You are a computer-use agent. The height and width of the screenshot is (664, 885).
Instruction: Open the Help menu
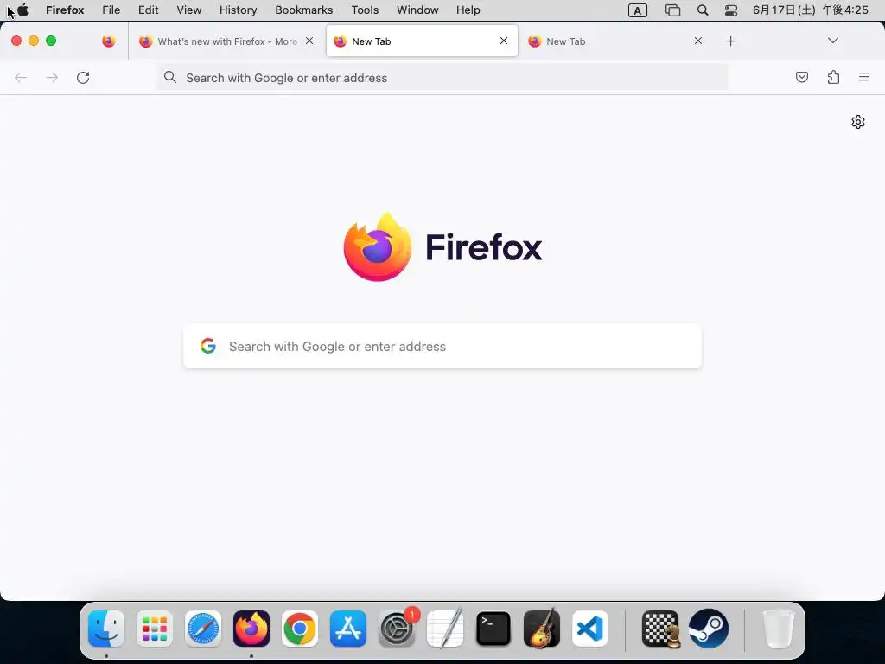click(468, 10)
